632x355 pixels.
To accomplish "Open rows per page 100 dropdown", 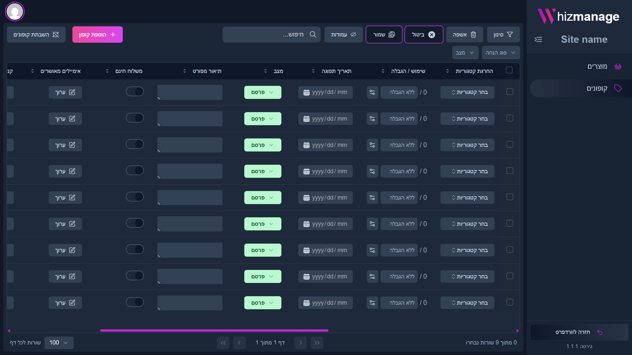I will [59, 343].
